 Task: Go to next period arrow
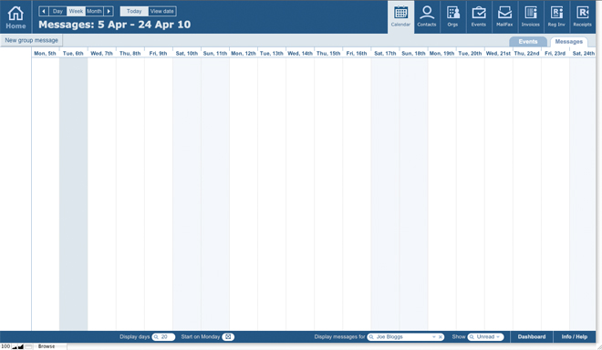[x=109, y=11]
